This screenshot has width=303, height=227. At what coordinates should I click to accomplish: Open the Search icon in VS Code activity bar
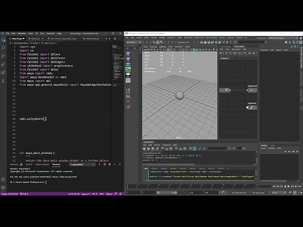pyautogui.click(x=3, y=48)
